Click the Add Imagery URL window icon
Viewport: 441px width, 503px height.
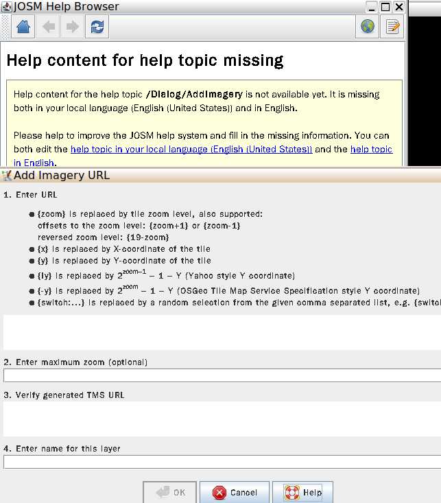[x=7, y=175]
